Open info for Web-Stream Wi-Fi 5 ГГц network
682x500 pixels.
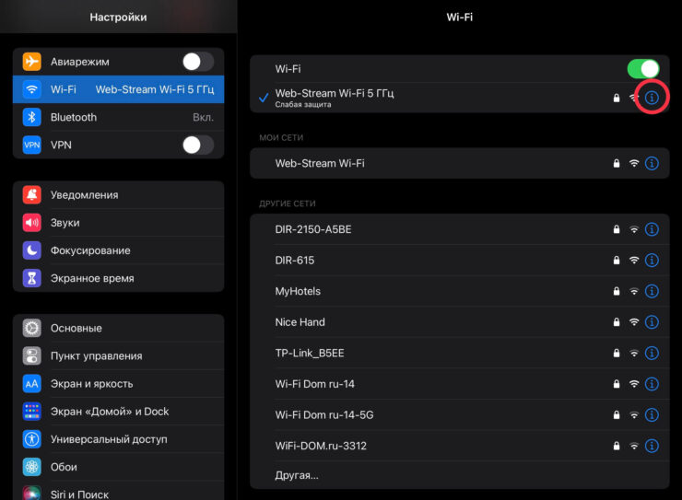(651, 98)
